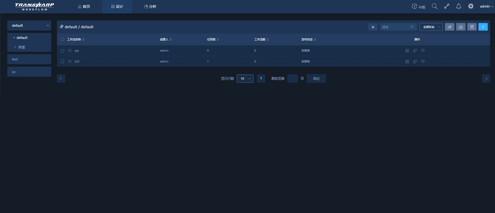The height and width of the screenshot is (213, 495).
Task: Select the test group in sidebar
Action: pyautogui.click(x=29, y=59)
